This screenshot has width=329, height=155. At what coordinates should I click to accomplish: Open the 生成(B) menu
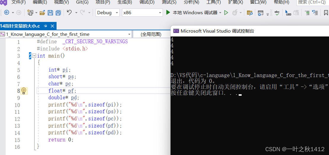[125, 2]
